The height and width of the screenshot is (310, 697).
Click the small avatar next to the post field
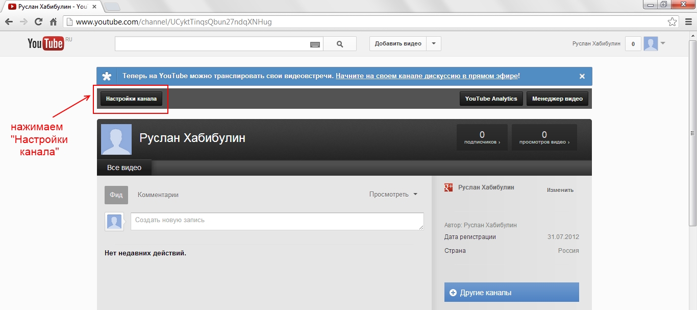114,222
